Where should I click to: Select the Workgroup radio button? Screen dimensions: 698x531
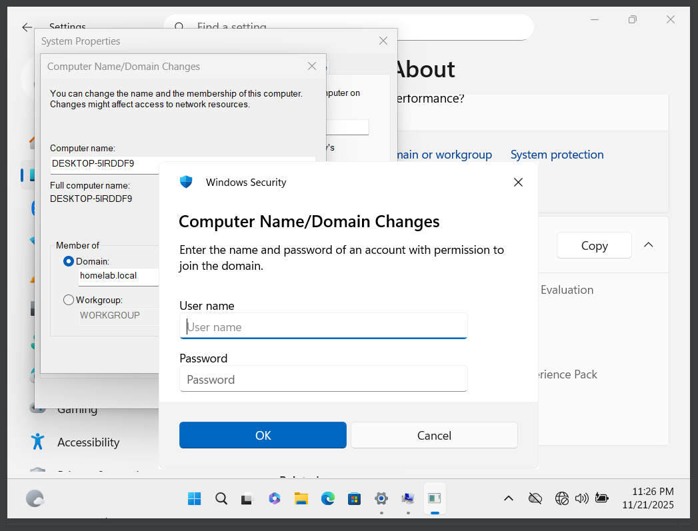click(69, 300)
